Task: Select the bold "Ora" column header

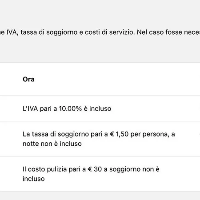Action: [28, 79]
